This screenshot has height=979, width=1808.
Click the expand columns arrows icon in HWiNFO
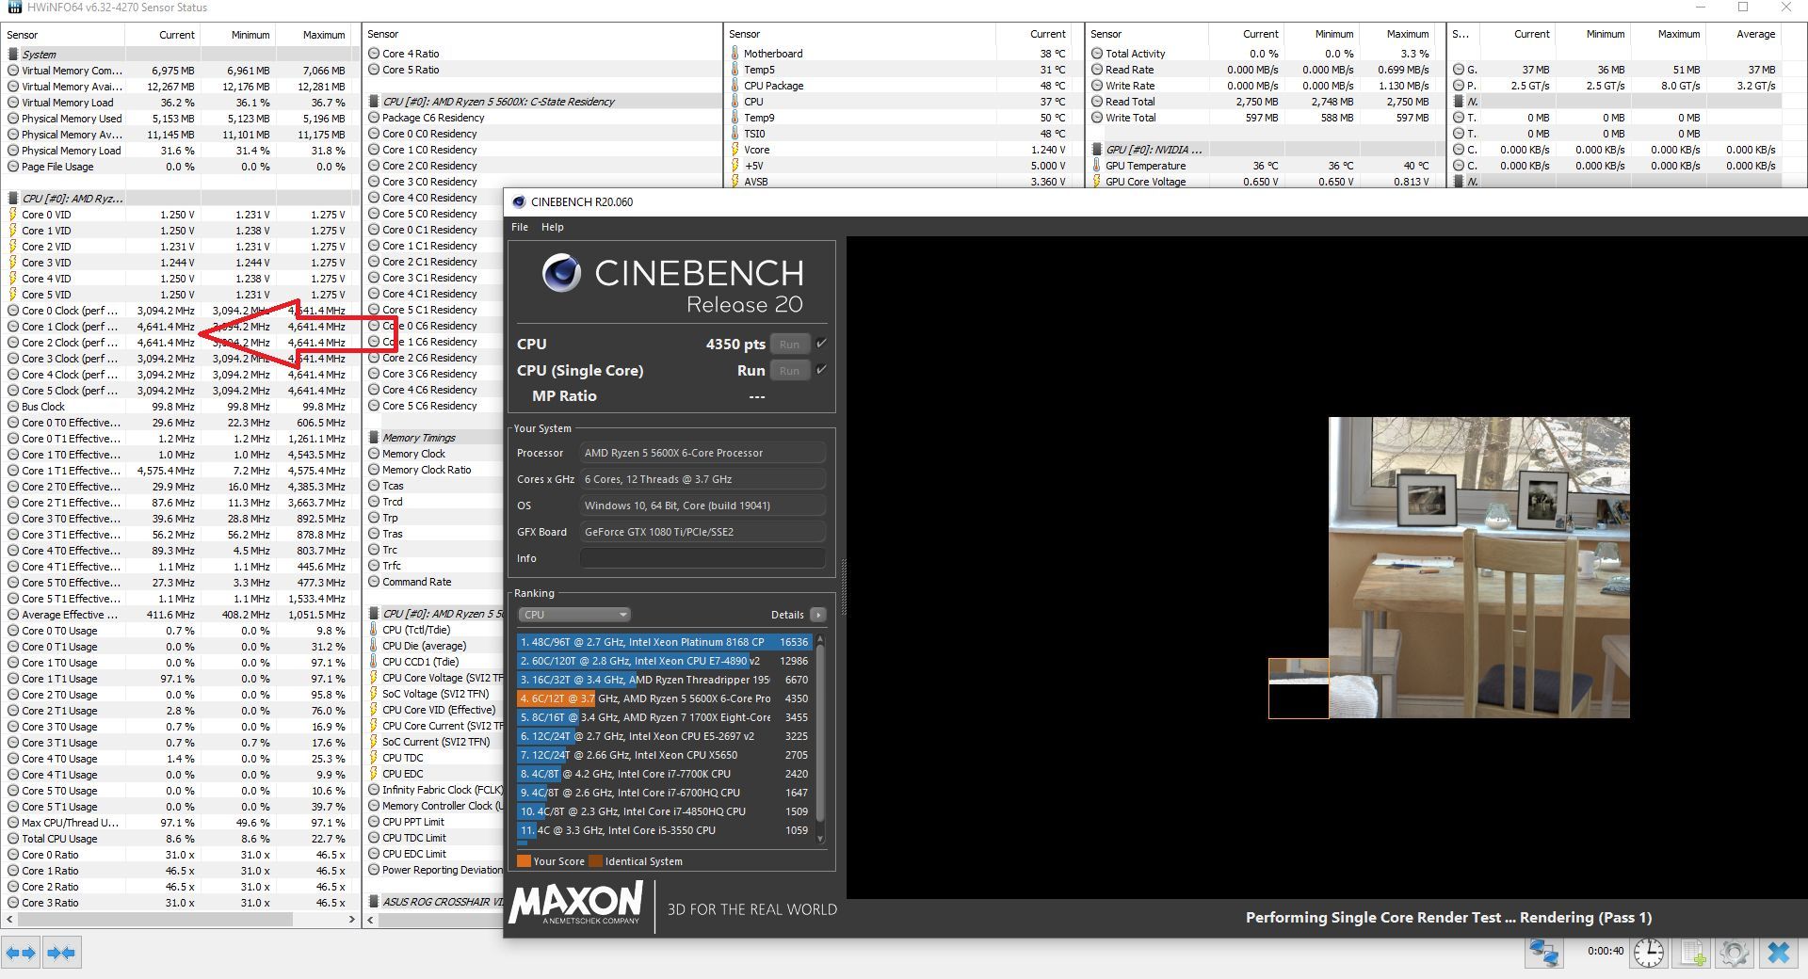(21, 953)
